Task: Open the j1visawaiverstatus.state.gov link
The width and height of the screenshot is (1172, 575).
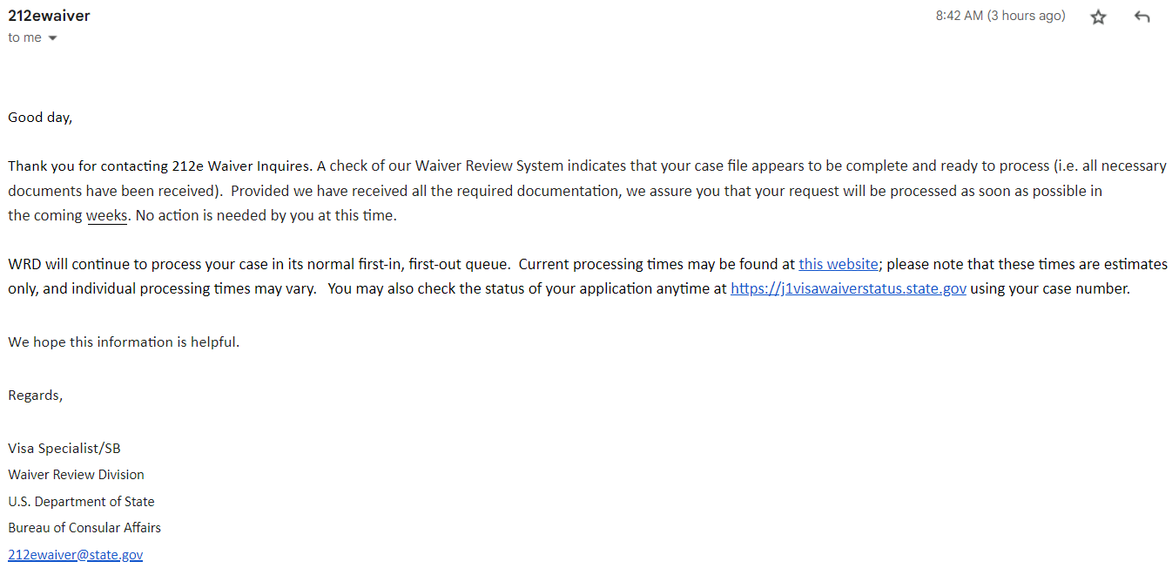Action: (x=848, y=289)
